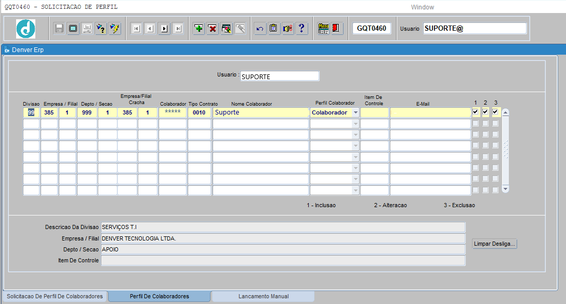
Task: Toggle column 1 checkbox in last grid row
Action: point(476,190)
